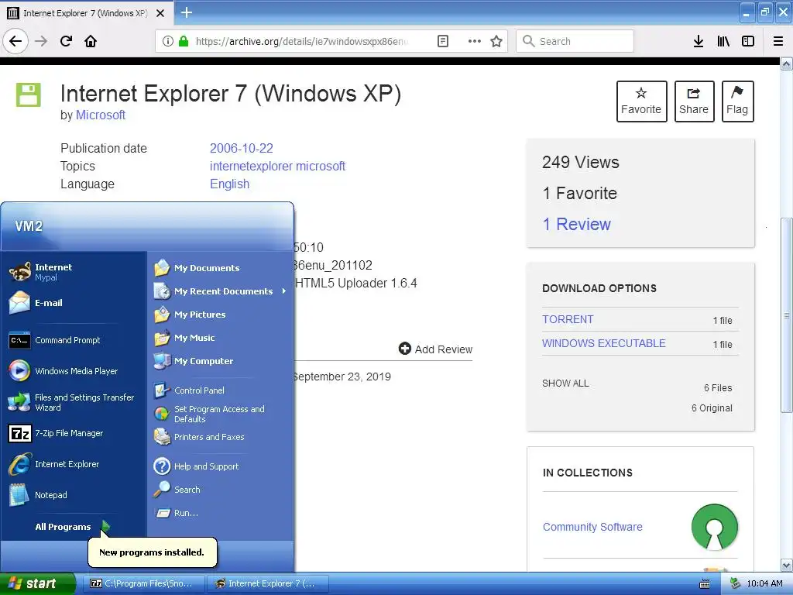Click the Share button on archive page

(694, 101)
